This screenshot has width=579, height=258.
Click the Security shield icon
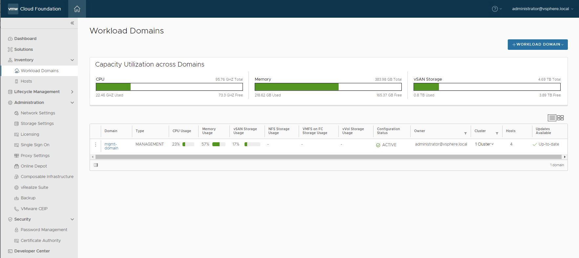click(x=10, y=219)
